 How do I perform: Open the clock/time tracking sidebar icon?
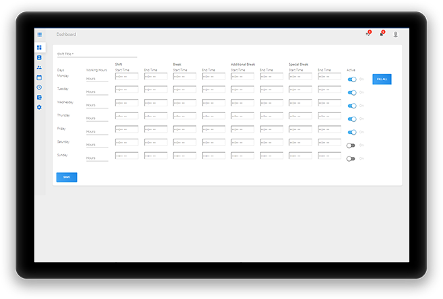pos(39,88)
